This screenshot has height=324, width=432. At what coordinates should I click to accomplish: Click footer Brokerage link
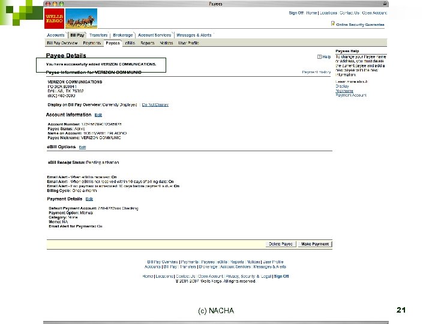[208, 266]
